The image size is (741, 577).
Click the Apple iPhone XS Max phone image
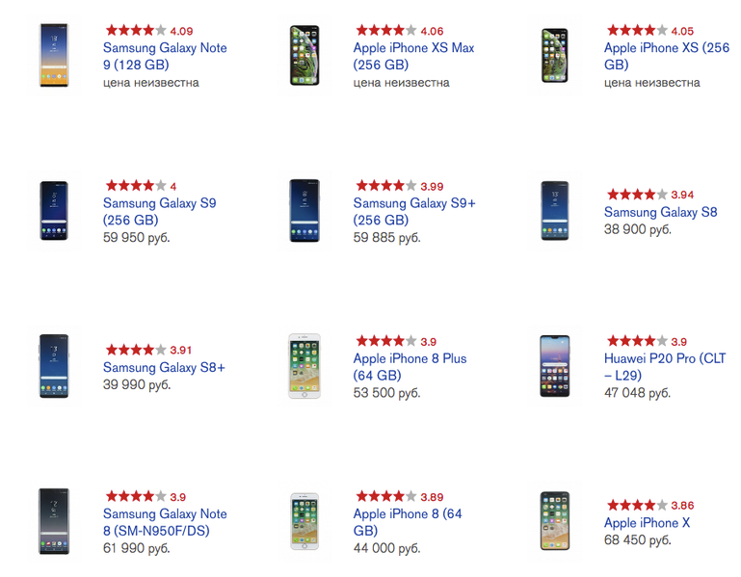click(x=304, y=56)
